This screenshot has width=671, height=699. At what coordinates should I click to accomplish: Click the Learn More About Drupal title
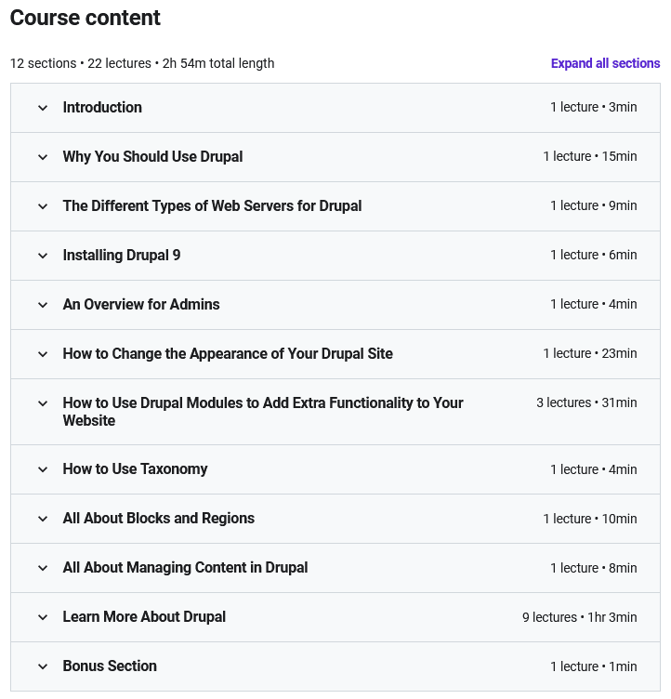coord(144,616)
